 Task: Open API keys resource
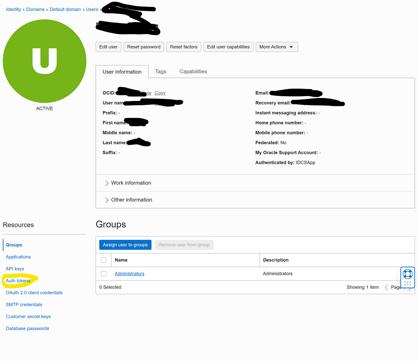pyautogui.click(x=15, y=269)
